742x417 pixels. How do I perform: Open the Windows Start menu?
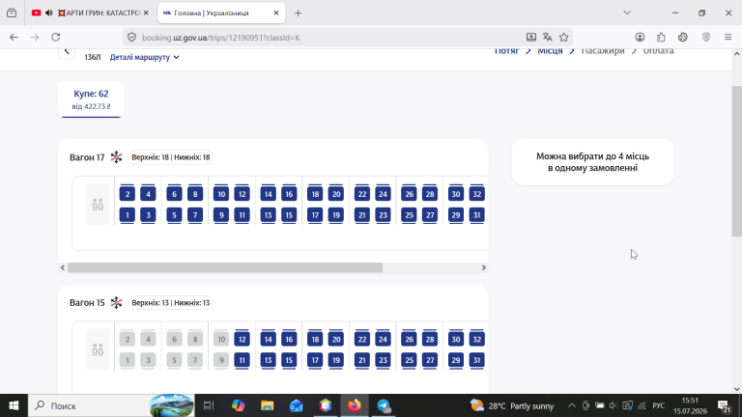point(14,405)
